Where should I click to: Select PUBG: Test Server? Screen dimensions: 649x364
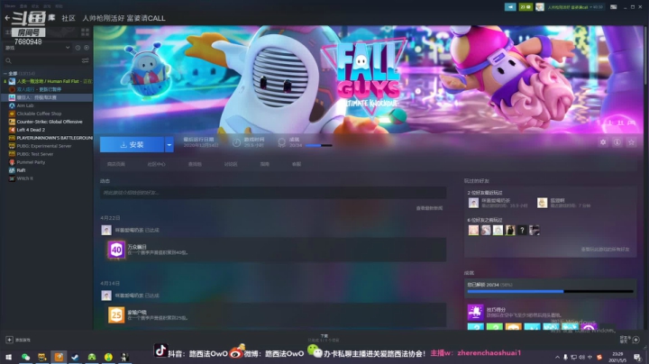pos(48,154)
